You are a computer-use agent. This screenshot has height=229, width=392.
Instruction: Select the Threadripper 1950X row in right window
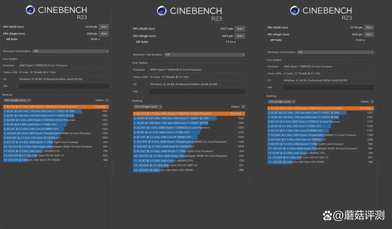pyautogui.click(x=321, y=148)
